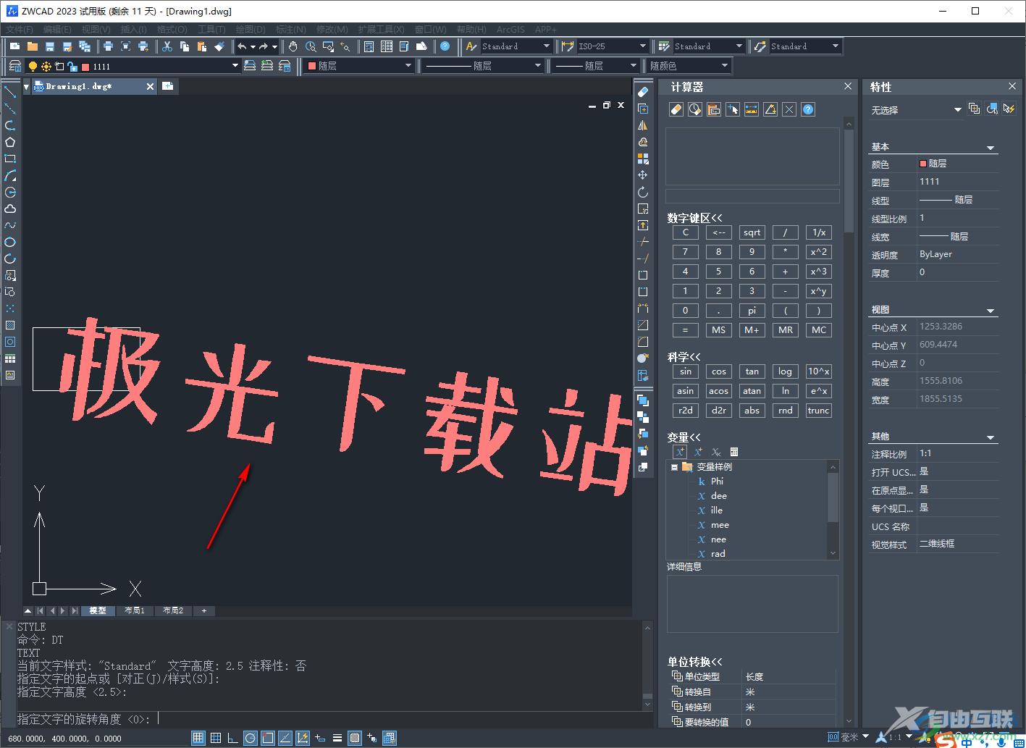1026x748 pixels.
Task: Select the Move tool
Action: point(642,175)
